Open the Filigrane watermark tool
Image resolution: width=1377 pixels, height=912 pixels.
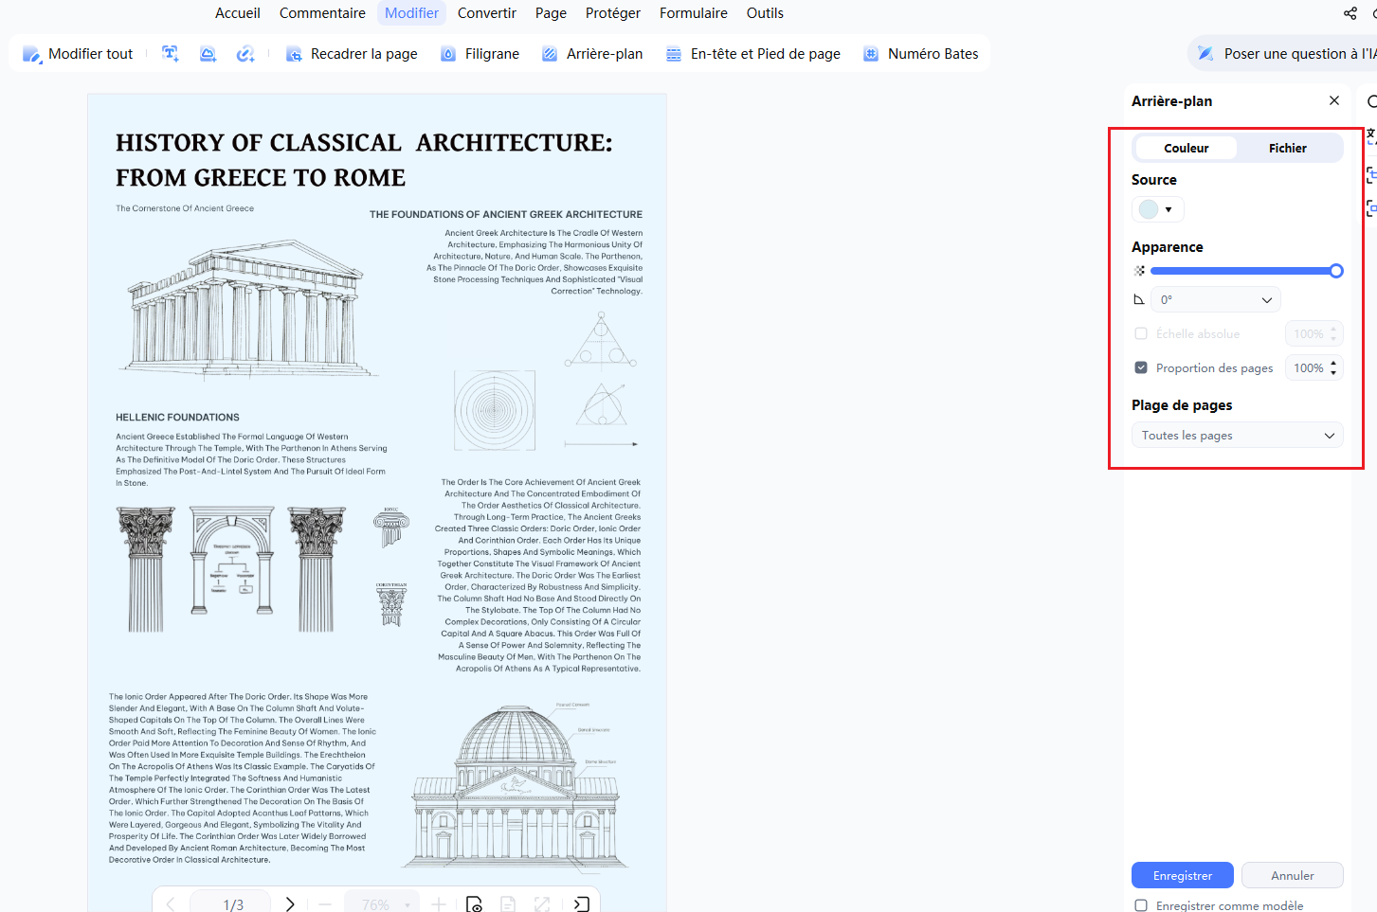(480, 54)
